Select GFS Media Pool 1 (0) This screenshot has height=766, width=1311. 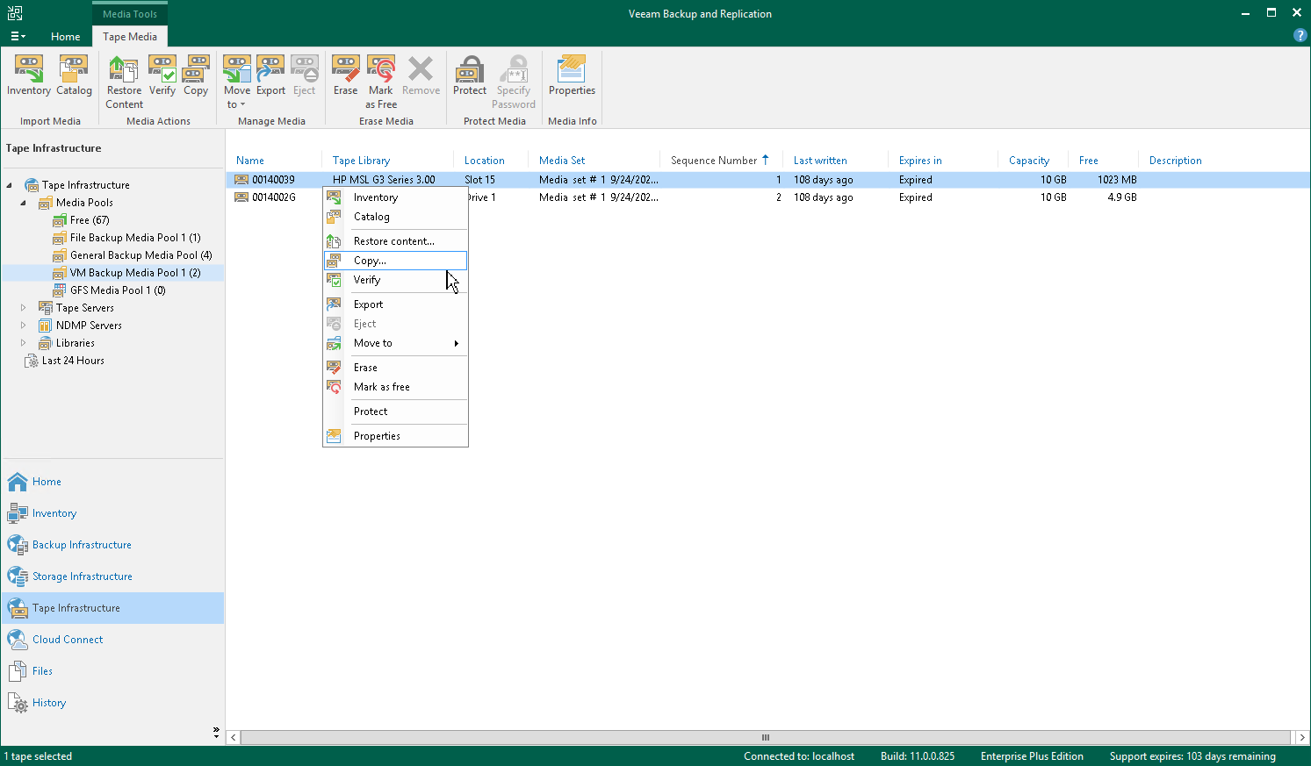pos(118,290)
